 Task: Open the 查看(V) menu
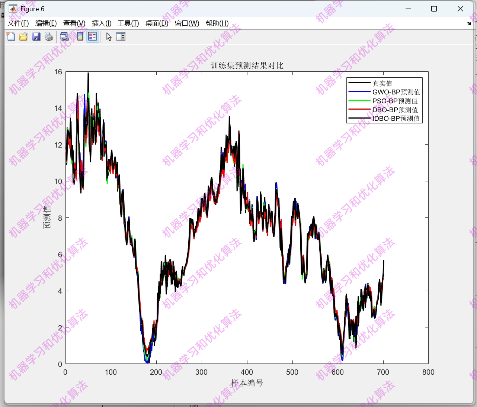74,23
